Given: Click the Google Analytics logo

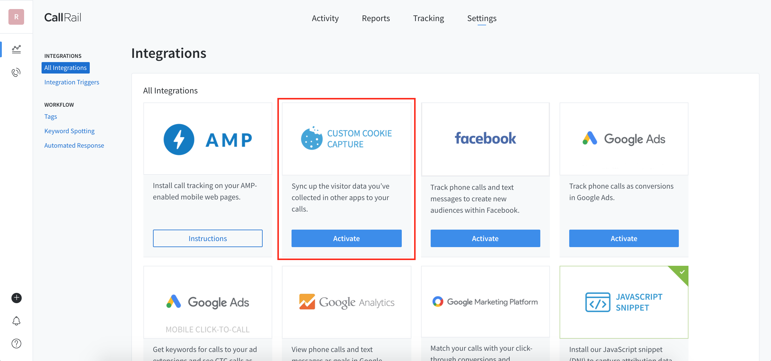Looking at the screenshot, I should tap(347, 302).
